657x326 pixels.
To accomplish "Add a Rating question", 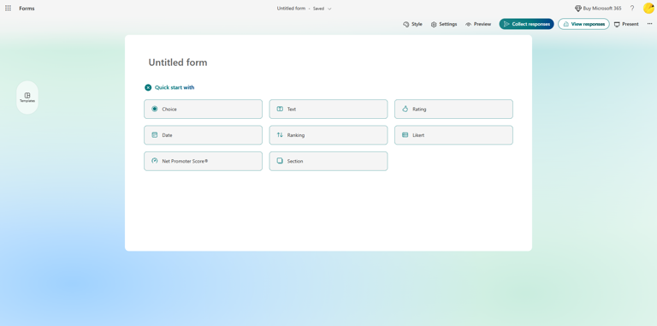I will (x=453, y=109).
